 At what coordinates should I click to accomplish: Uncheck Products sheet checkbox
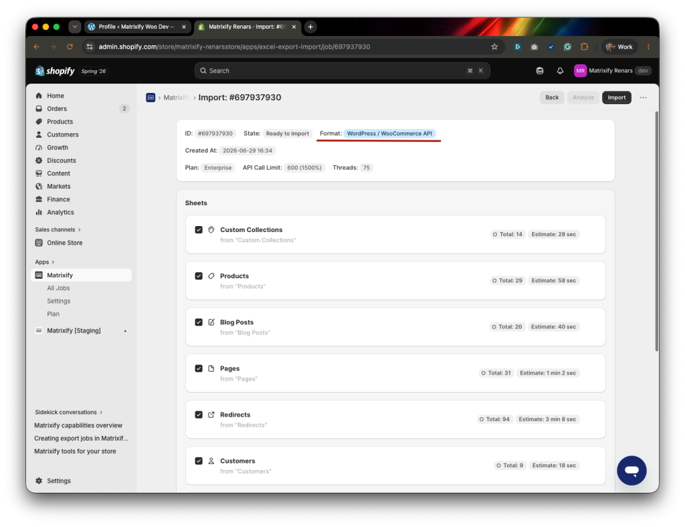[x=199, y=276]
